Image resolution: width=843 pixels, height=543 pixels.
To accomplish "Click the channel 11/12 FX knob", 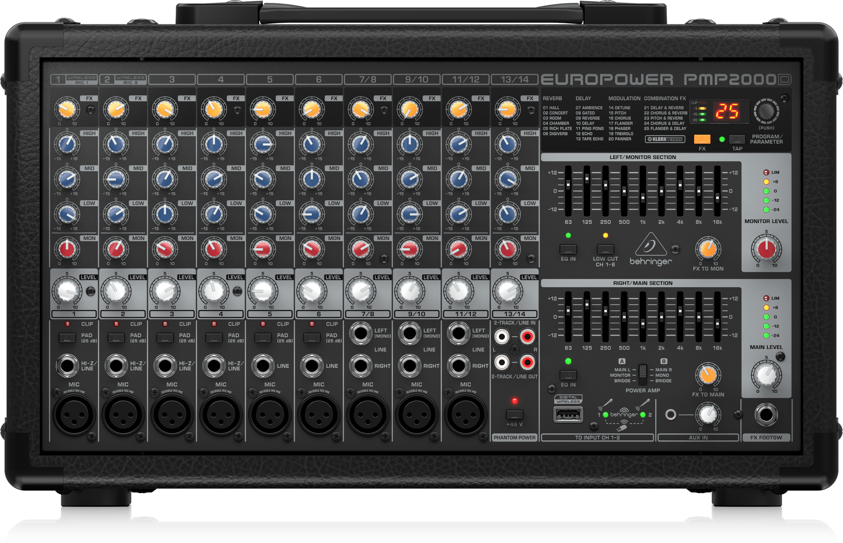I will pyautogui.click(x=459, y=110).
